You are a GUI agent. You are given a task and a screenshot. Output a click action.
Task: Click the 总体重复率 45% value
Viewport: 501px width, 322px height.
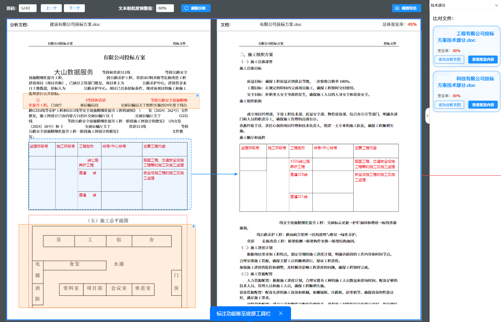click(412, 25)
